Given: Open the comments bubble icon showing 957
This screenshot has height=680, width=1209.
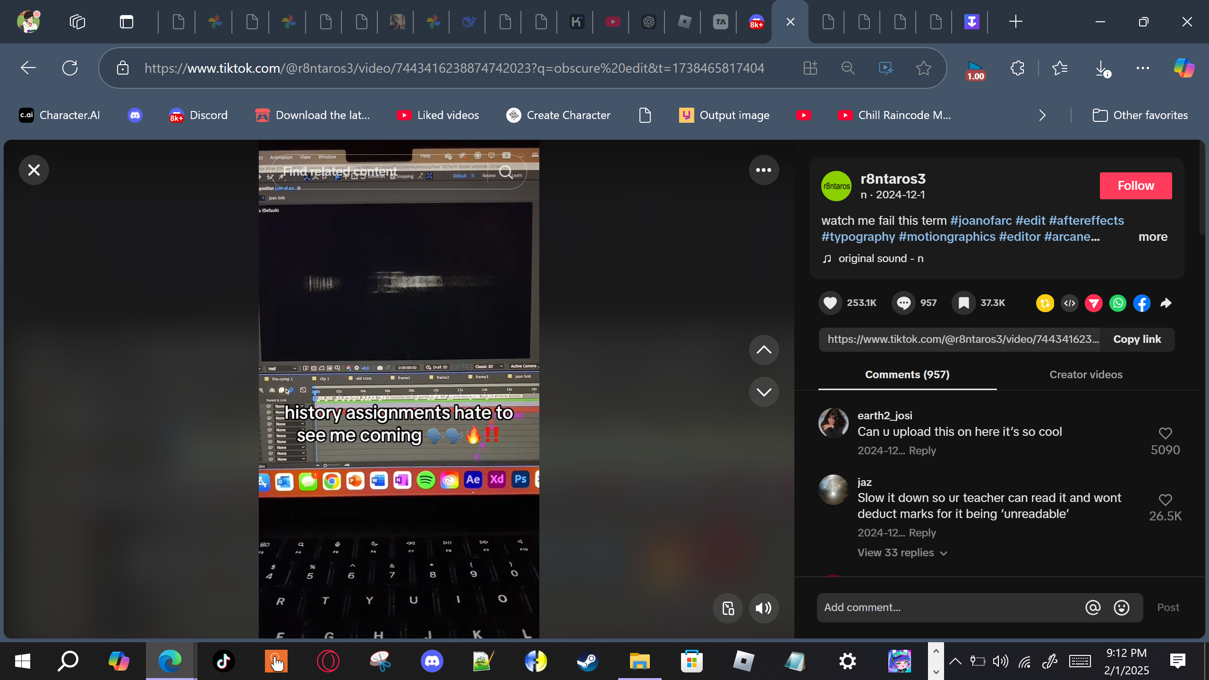Looking at the screenshot, I should tap(903, 303).
